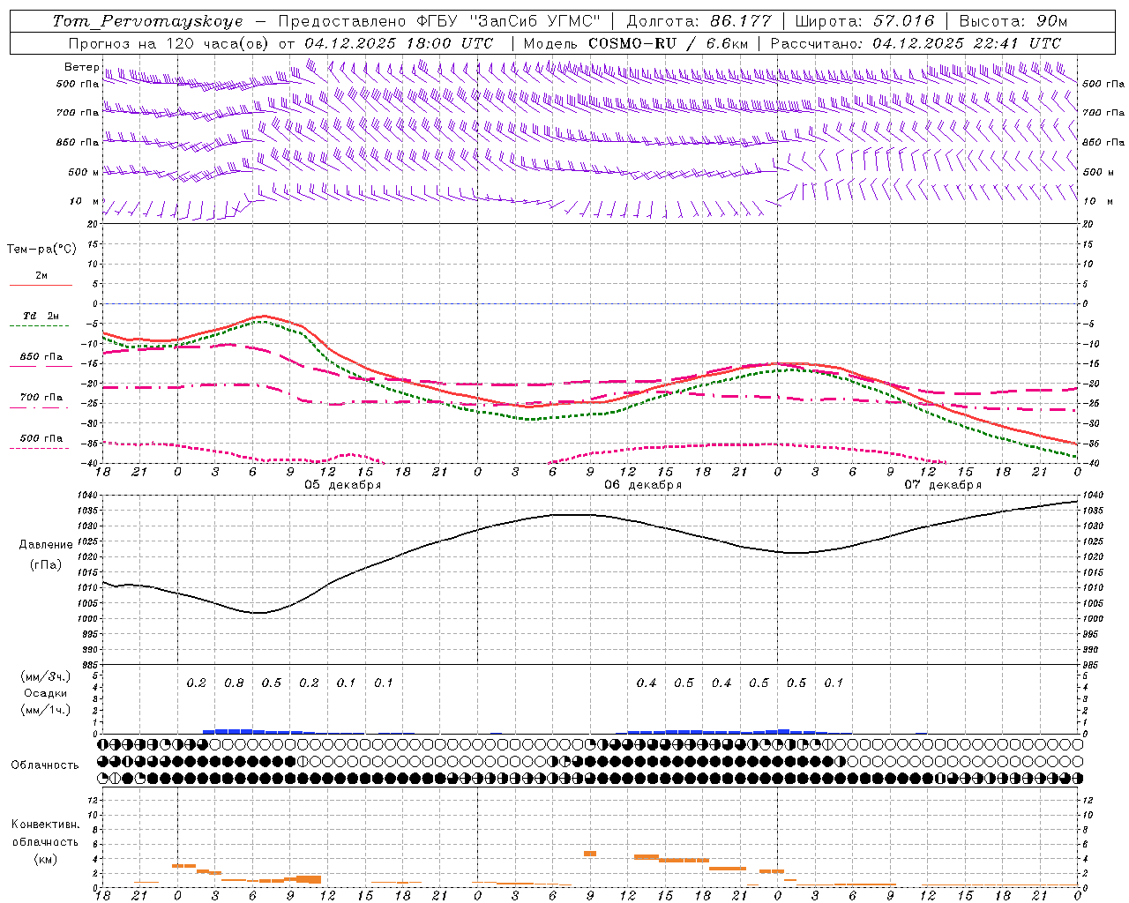Select the Тем-ра(°C) temperature panel label
Image resolution: width=1129 pixels, height=903 pixels.
(41, 250)
